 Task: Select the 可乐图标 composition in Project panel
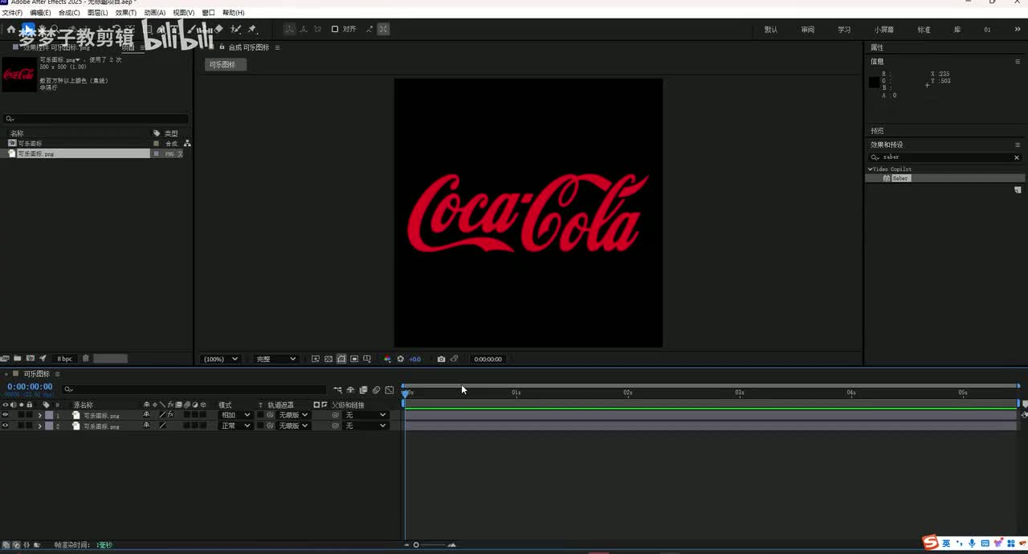coord(30,144)
